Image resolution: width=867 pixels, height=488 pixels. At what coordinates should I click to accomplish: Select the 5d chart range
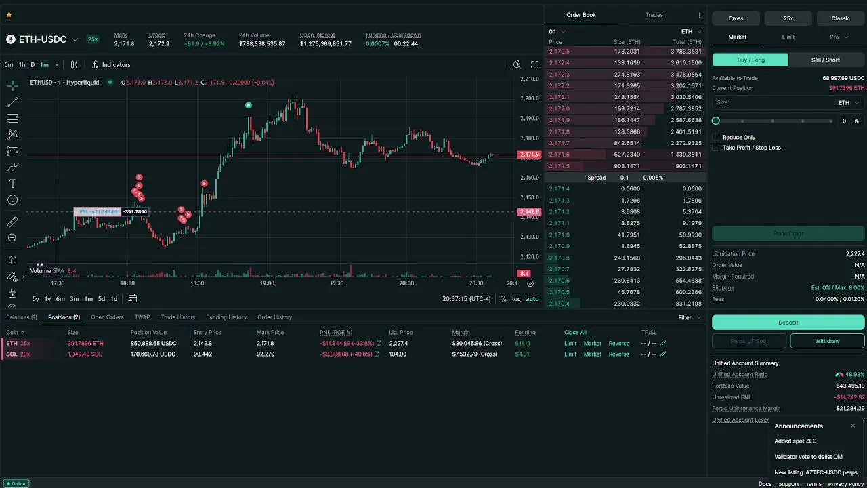pos(101,299)
